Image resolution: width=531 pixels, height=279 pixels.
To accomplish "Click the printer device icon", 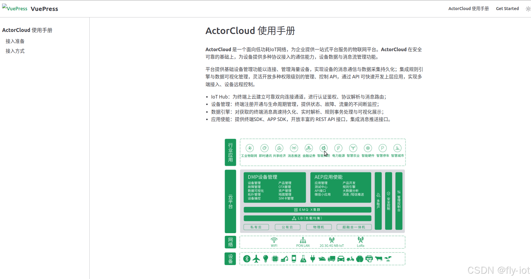I will pos(369,259).
